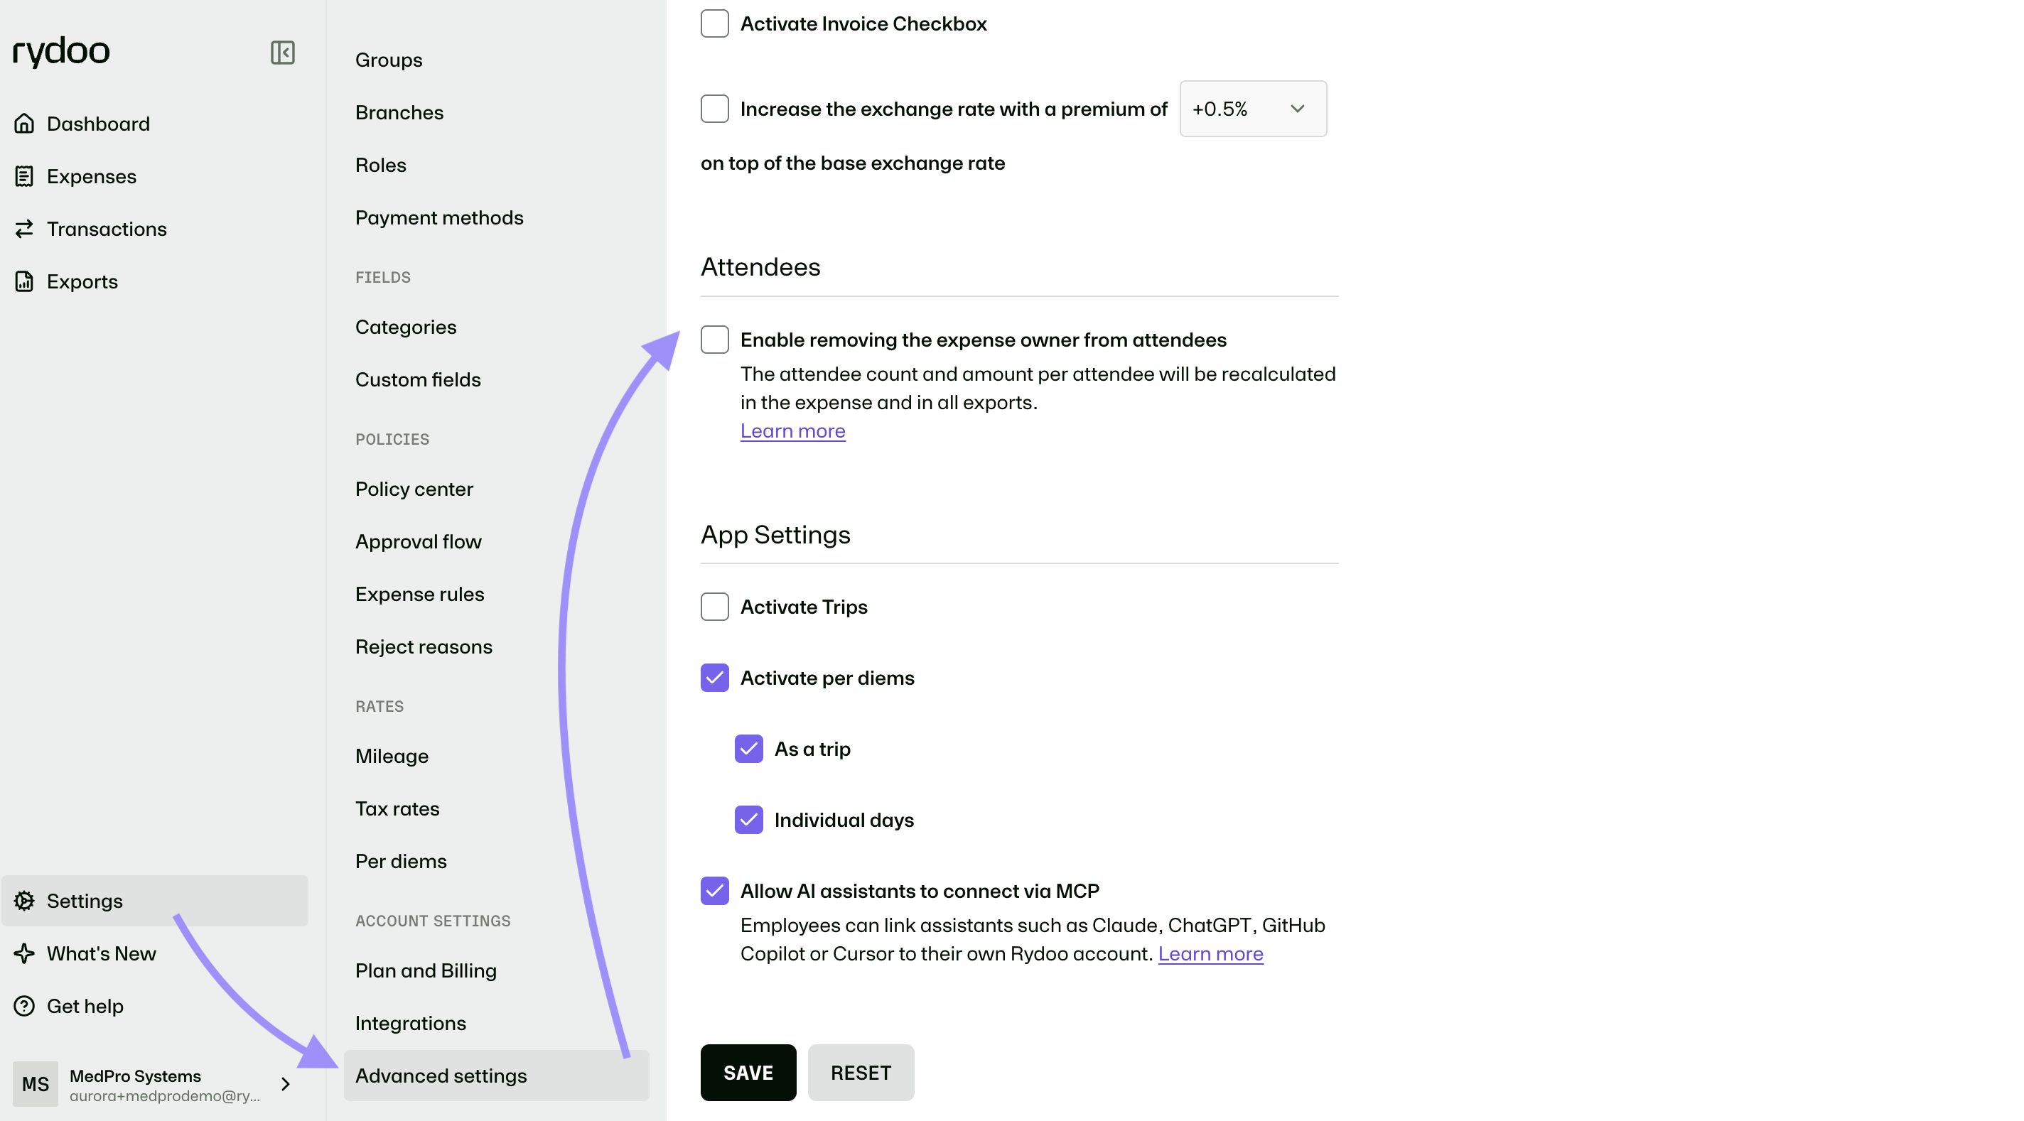
Task: Open Branches settings page
Action: (x=399, y=112)
